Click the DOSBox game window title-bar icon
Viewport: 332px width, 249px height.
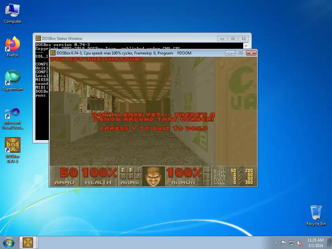(53, 53)
